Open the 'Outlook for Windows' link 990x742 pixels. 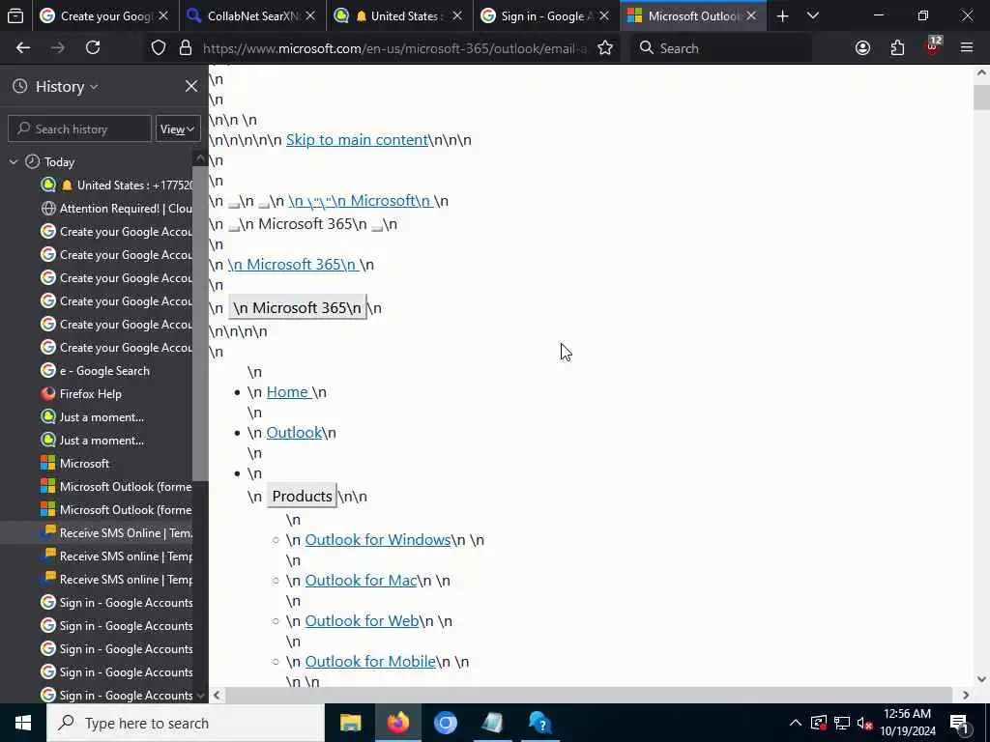(378, 540)
